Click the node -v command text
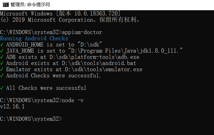The height and width of the screenshot is (135, 214). pyautogui.click(x=73, y=100)
